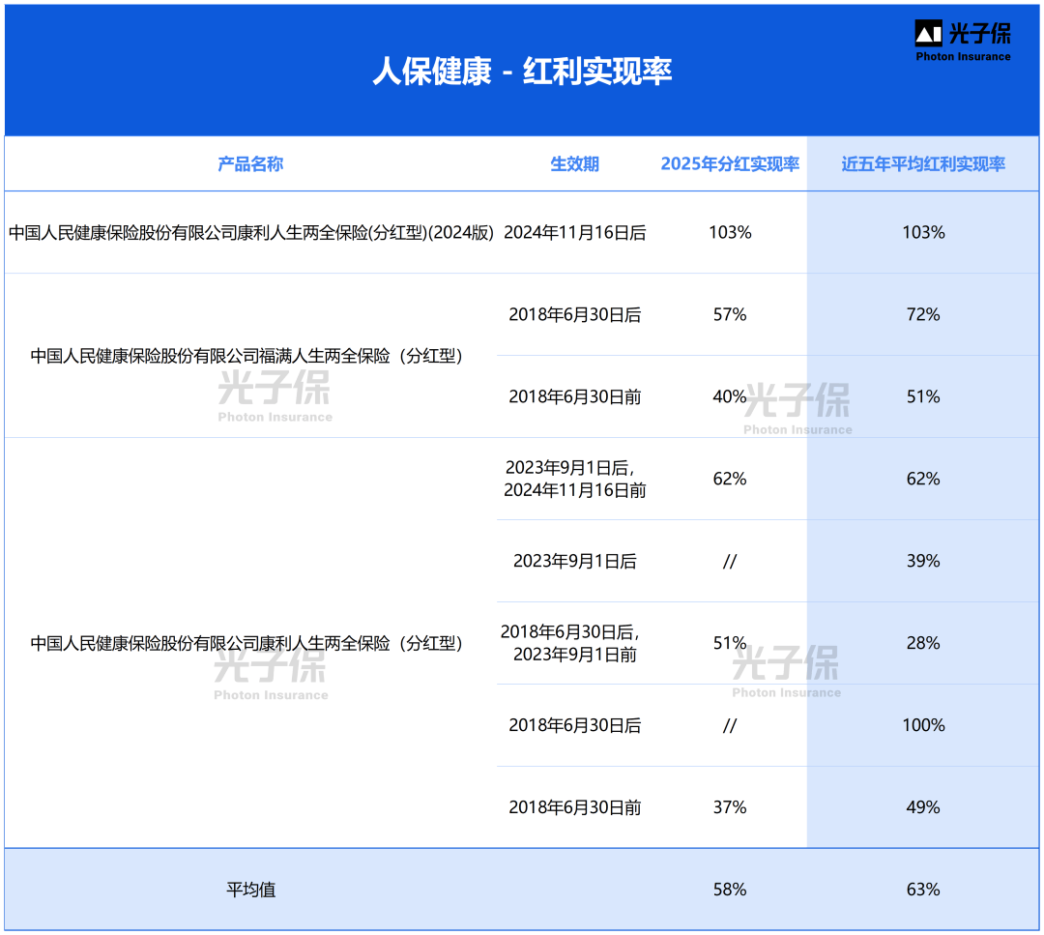The width and height of the screenshot is (1044, 935).
Task: Click the 康利人生两全保险(分红型) name without 2024版
Action: tap(247, 643)
